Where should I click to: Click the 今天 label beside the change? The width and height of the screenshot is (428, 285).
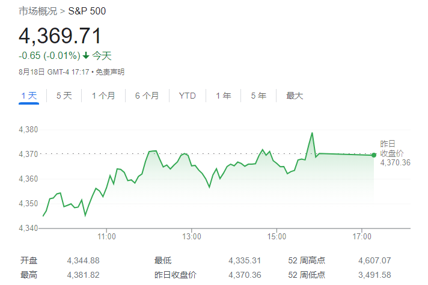[x=102, y=56]
